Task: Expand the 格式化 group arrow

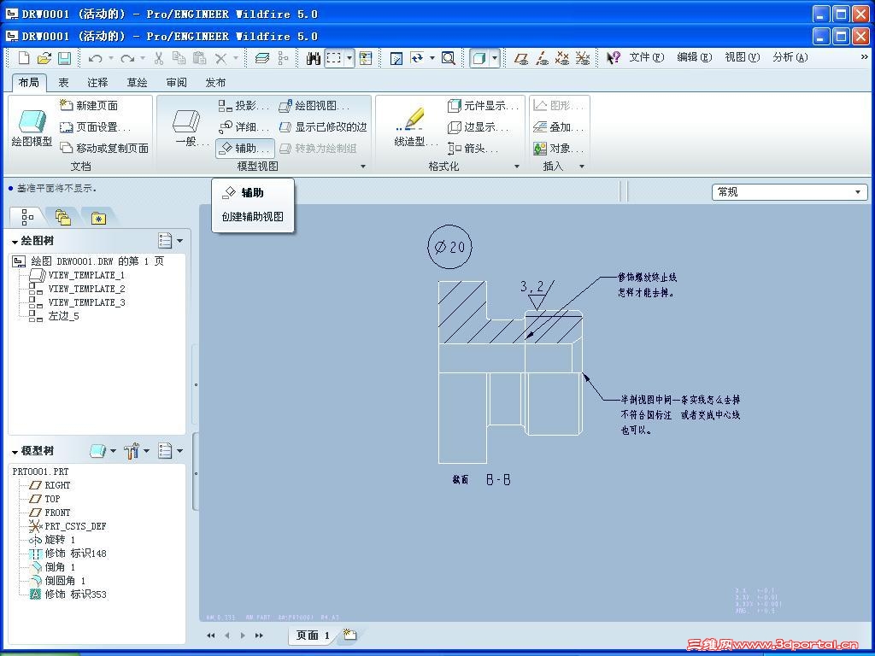Action: [x=517, y=167]
